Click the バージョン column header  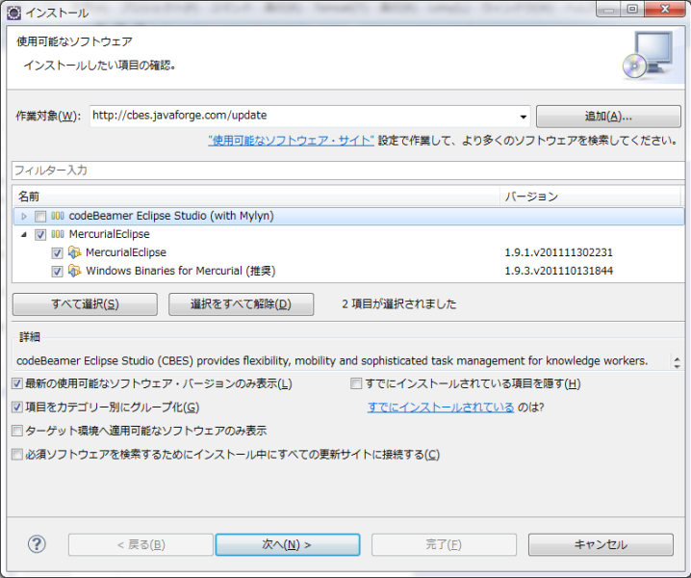tap(591, 197)
